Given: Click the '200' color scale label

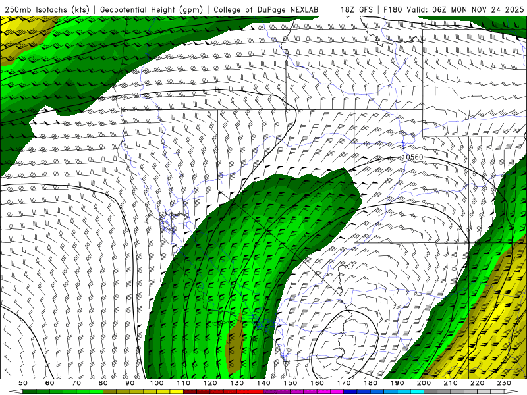Looking at the screenshot, I should tap(424, 383).
